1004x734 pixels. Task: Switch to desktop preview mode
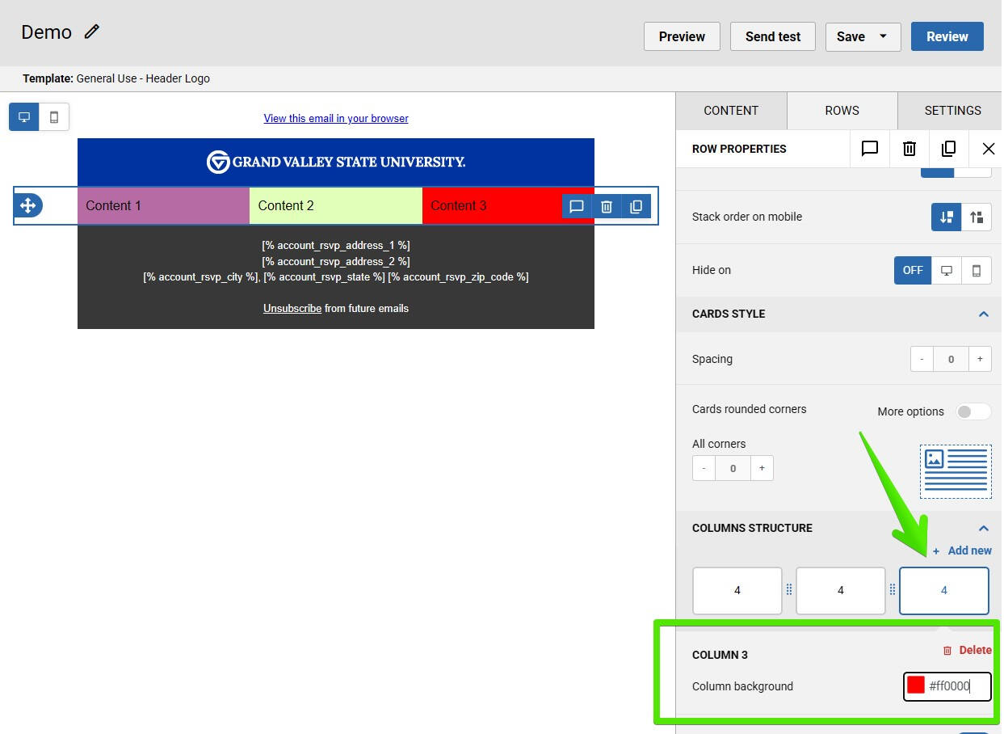(x=23, y=116)
